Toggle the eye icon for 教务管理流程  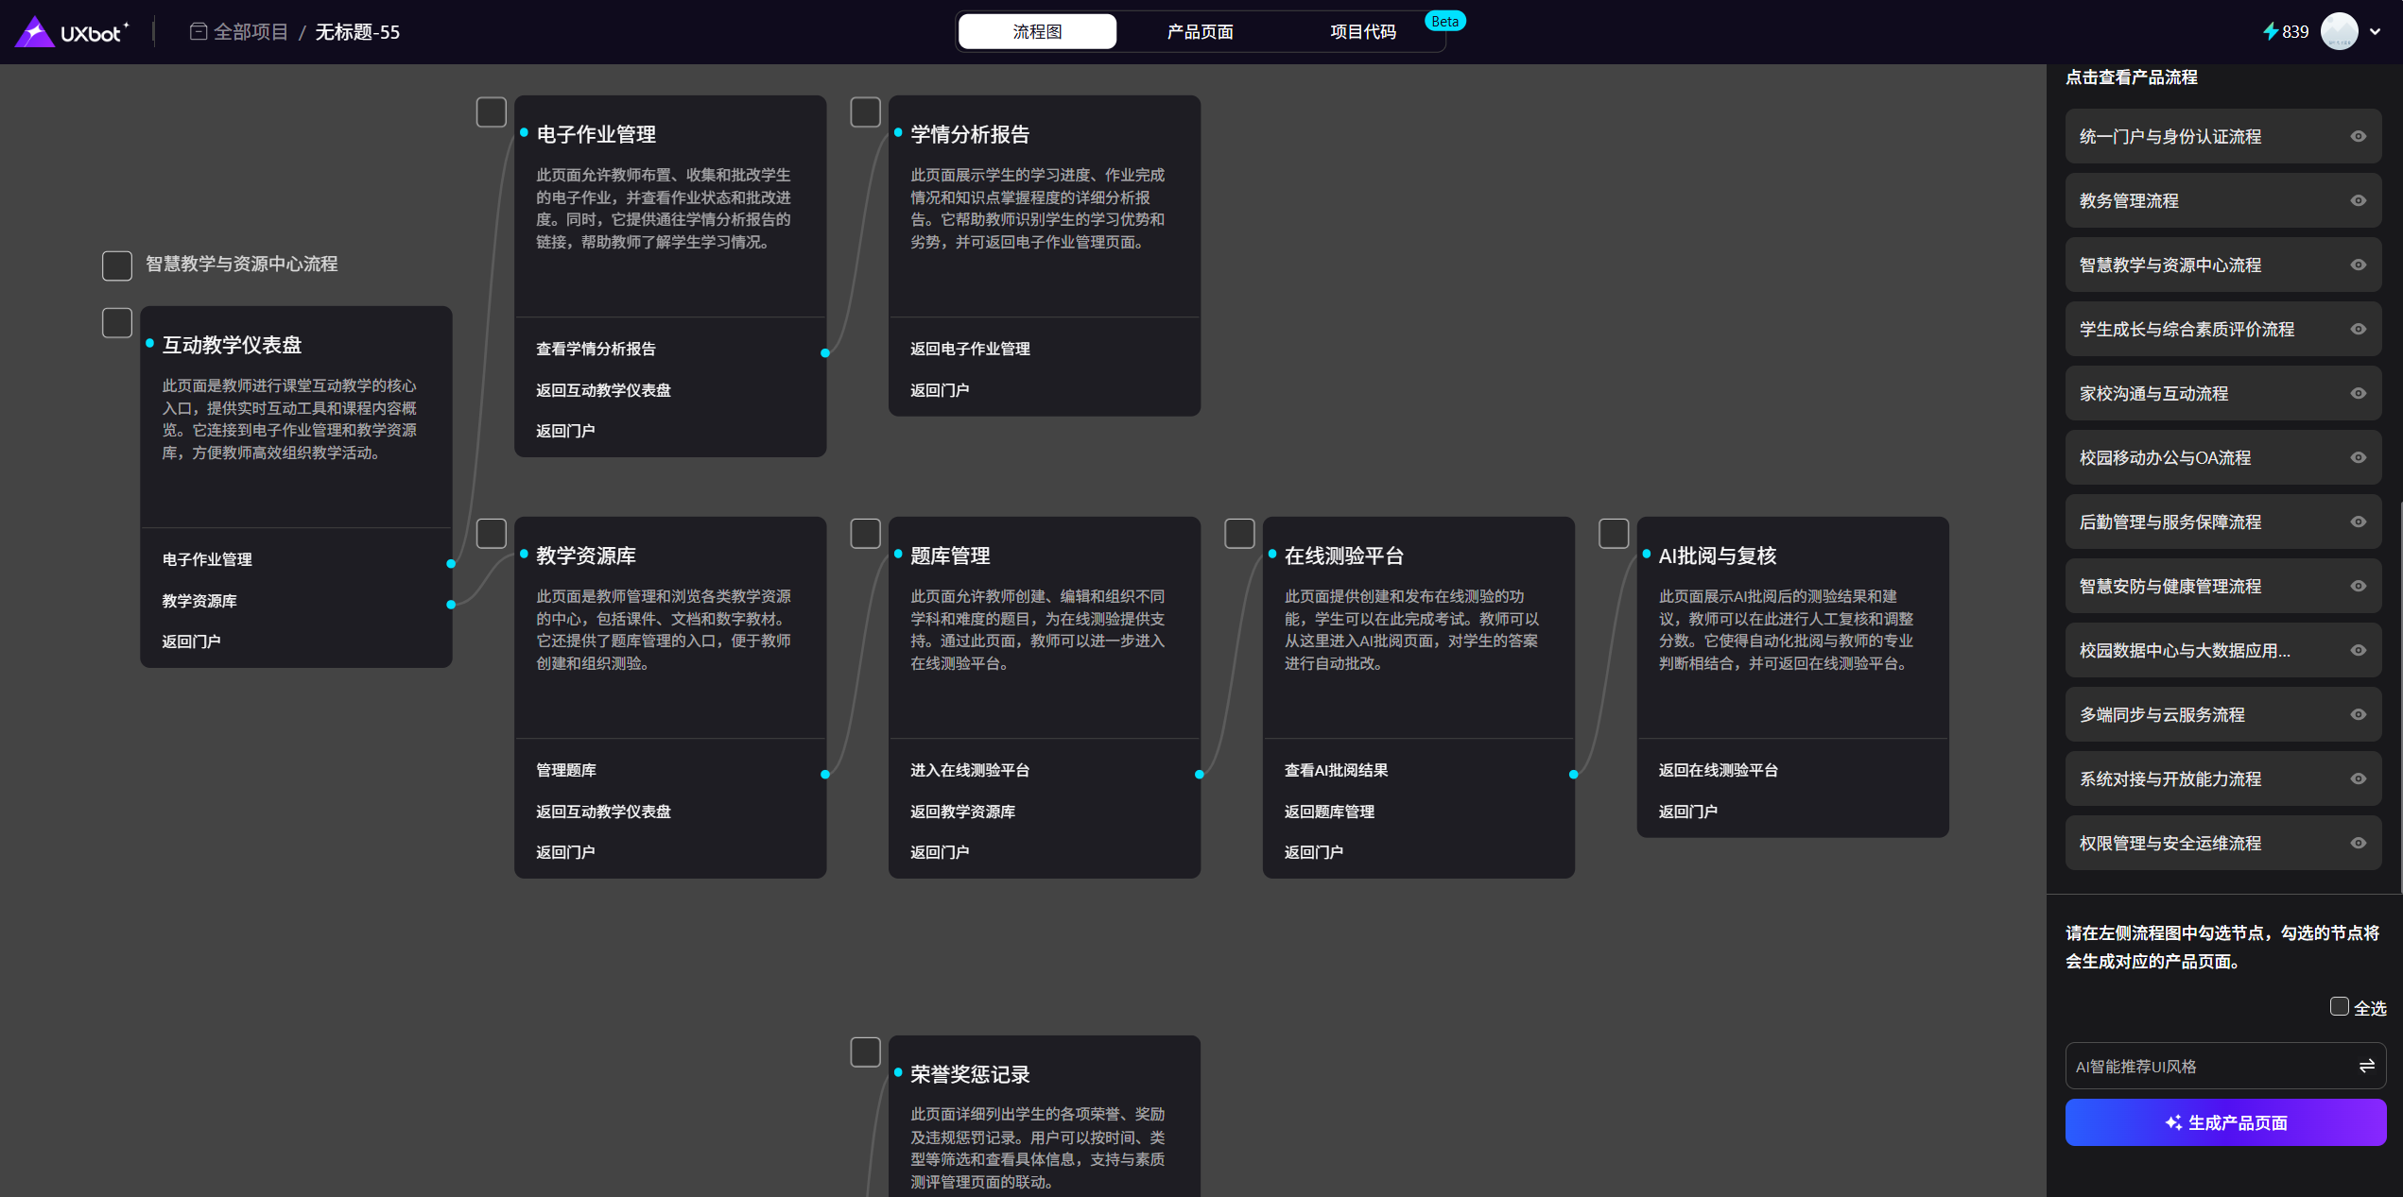tap(2359, 200)
